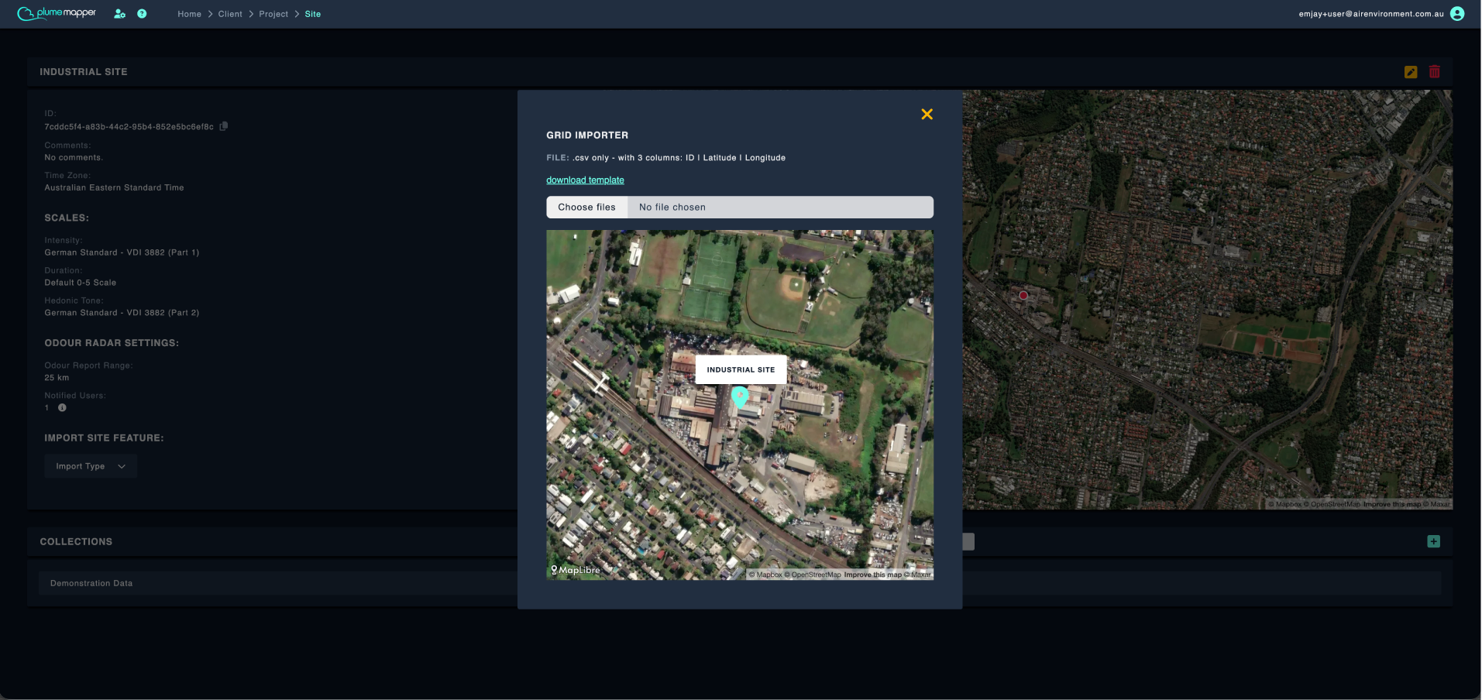This screenshot has height=700, width=1482.
Task: Open the account profile avatar icon
Action: [x=1457, y=14]
